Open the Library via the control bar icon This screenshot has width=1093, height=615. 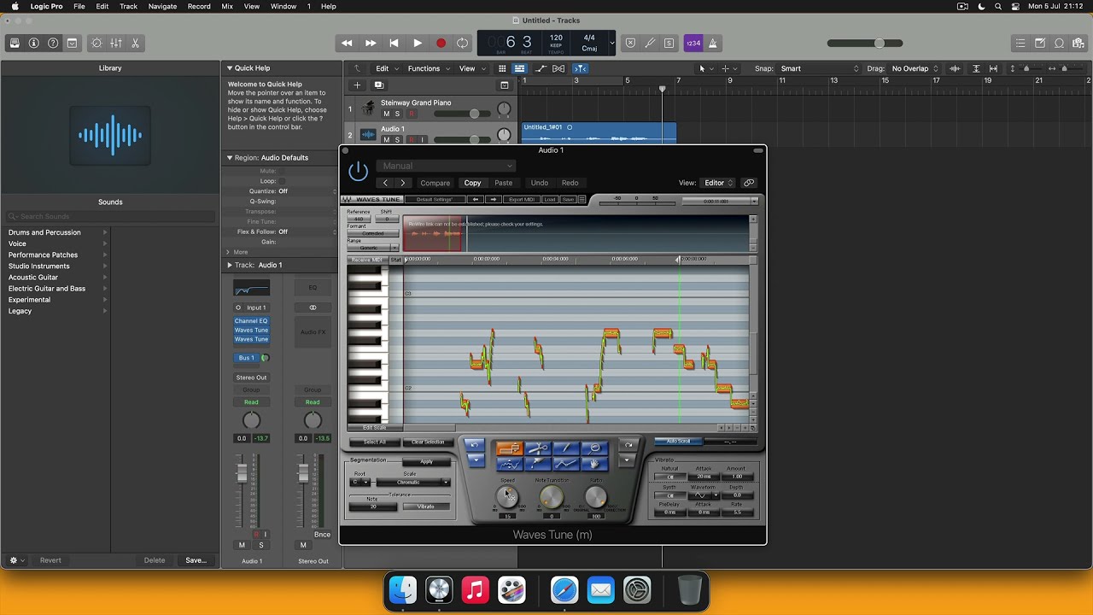point(15,43)
